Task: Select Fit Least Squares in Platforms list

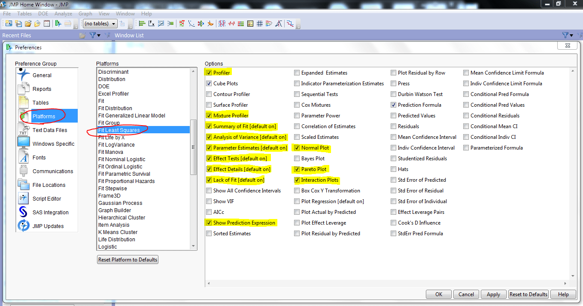Action: pyautogui.click(x=144, y=130)
